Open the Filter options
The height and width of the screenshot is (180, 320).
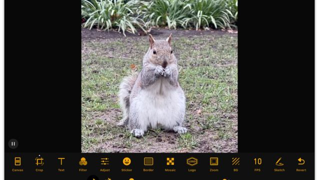83,164
